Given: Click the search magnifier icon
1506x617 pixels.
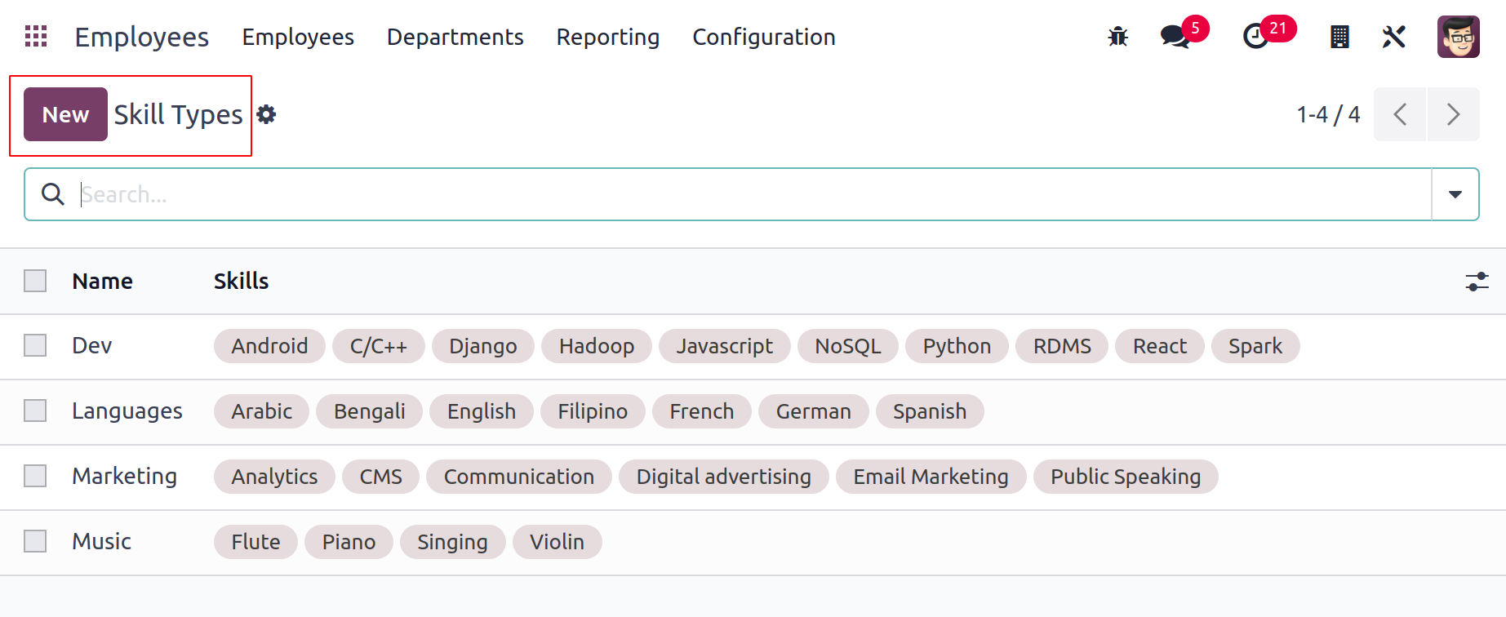Looking at the screenshot, I should coord(53,194).
